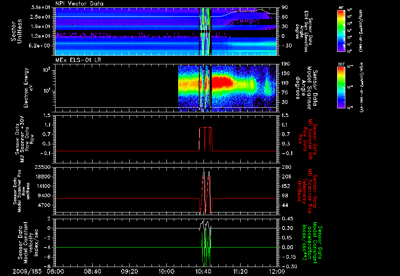Click the 3.1e+01 sector tick value
Viewport: 400px width, 276px height.
[41, 7]
